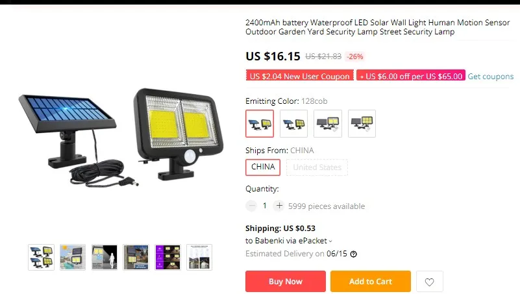Click the Buy Now button

(x=286, y=282)
